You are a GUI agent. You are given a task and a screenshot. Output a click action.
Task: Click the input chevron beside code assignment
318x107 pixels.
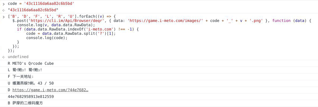click(x=4, y=4)
